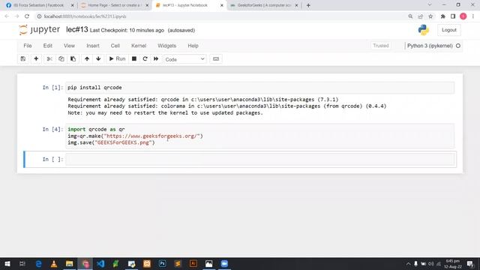The height and width of the screenshot is (270, 480).
Task: Open the Kernel menu
Action: [139, 46]
